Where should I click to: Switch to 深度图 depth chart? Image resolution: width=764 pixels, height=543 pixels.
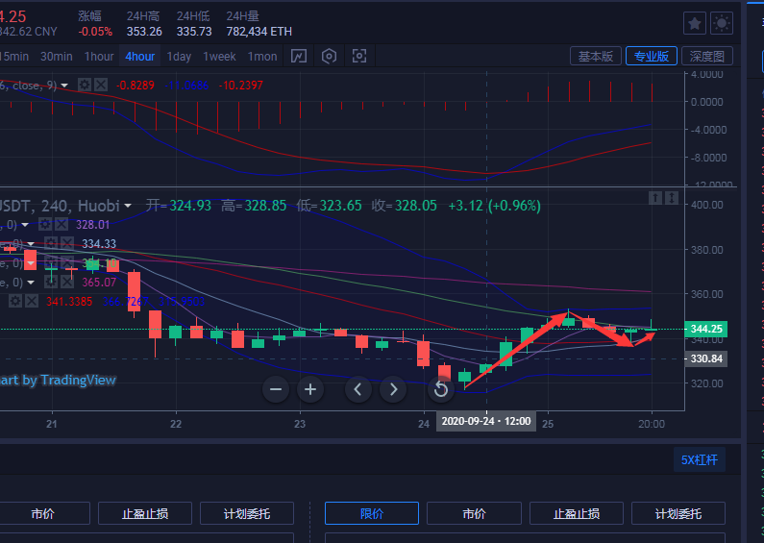pos(707,57)
